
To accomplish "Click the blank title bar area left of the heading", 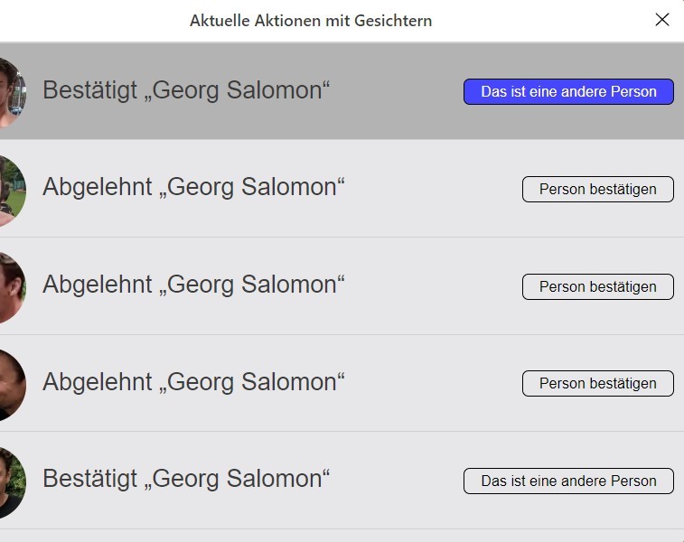I will pyautogui.click(x=90, y=21).
